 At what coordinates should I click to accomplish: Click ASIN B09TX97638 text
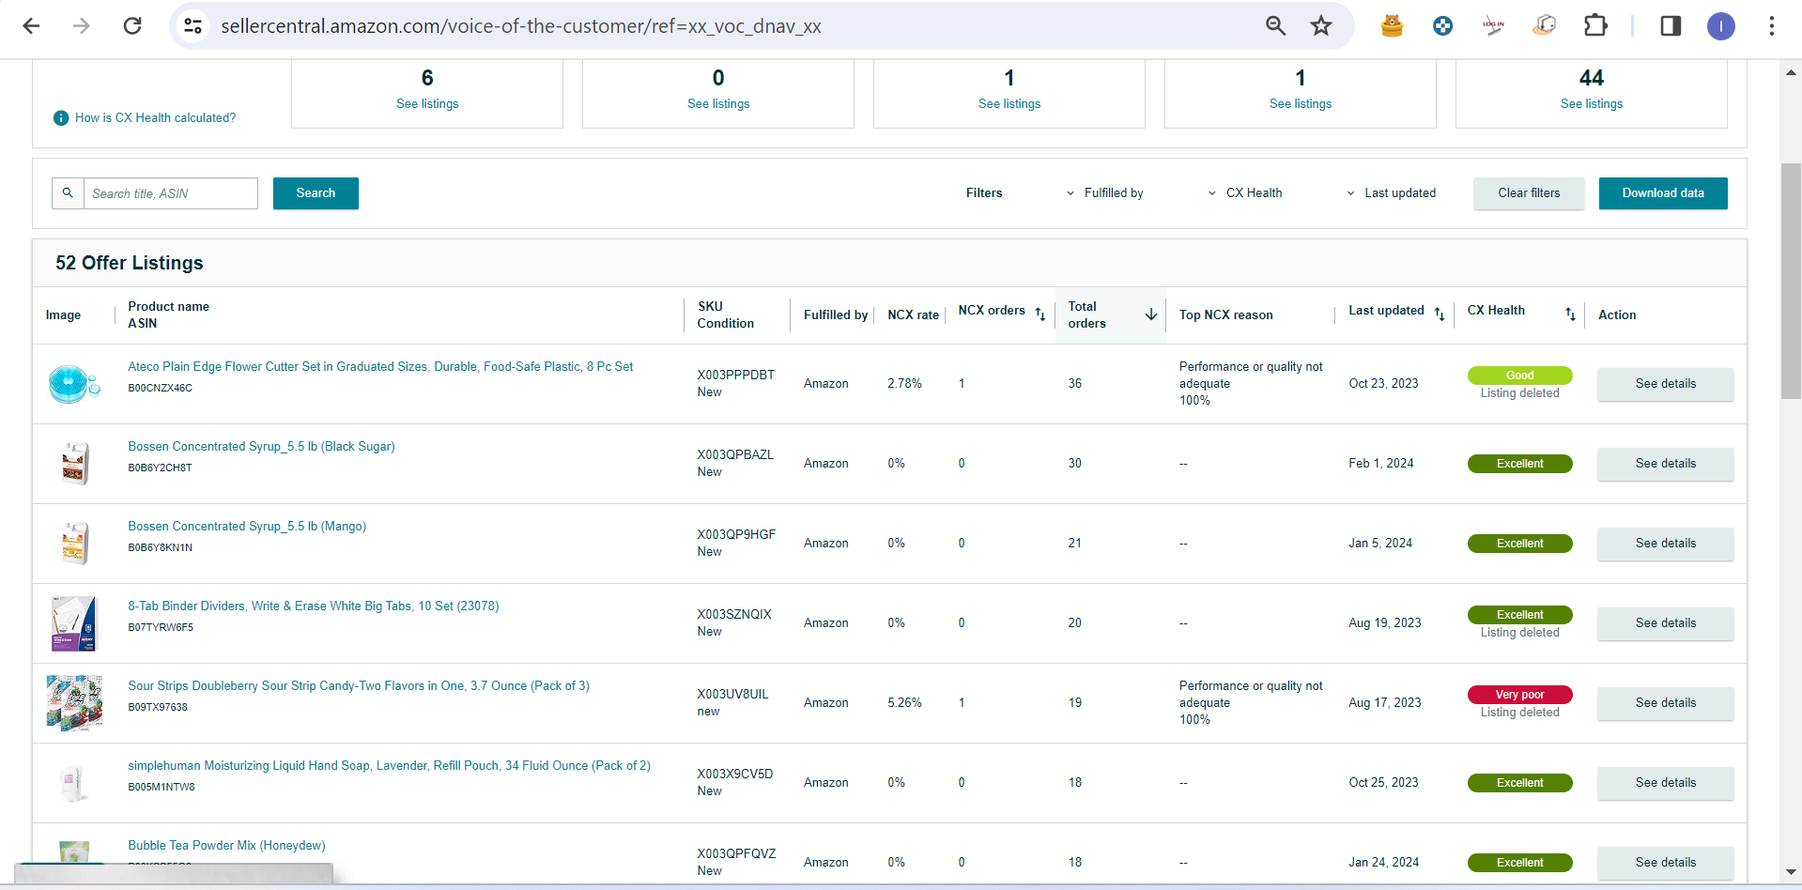point(158,708)
